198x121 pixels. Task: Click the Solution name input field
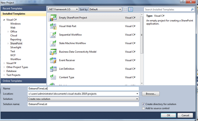(83, 104)
